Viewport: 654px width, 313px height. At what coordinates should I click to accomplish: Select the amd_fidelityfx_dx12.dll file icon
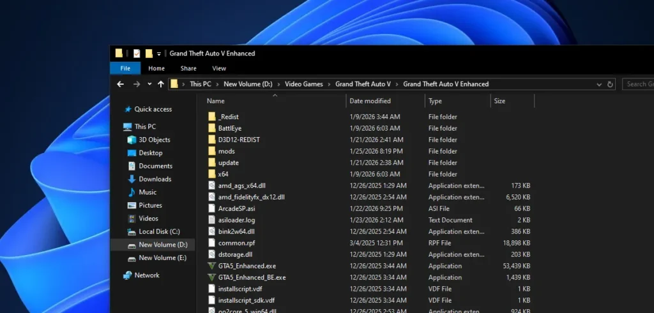pyautogui.click(x=212, y=197)
